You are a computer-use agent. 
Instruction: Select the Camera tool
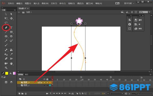[6, 63]
